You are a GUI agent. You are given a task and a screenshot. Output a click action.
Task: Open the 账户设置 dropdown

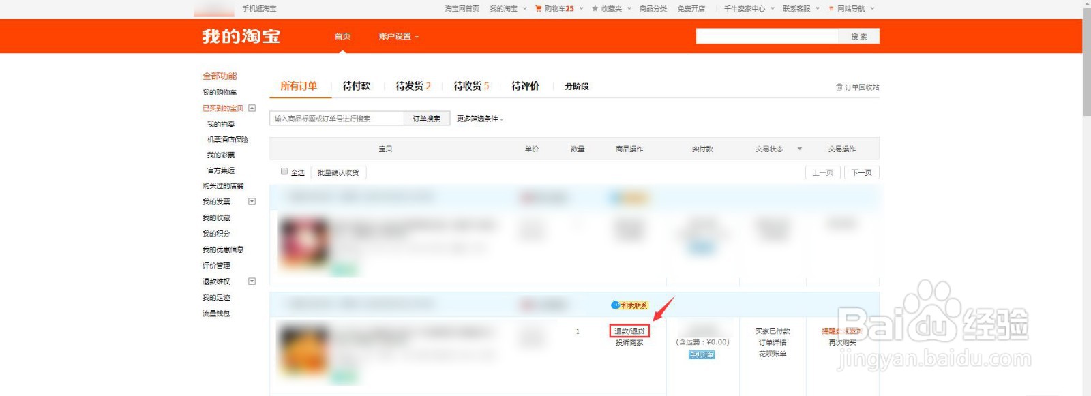399,36
